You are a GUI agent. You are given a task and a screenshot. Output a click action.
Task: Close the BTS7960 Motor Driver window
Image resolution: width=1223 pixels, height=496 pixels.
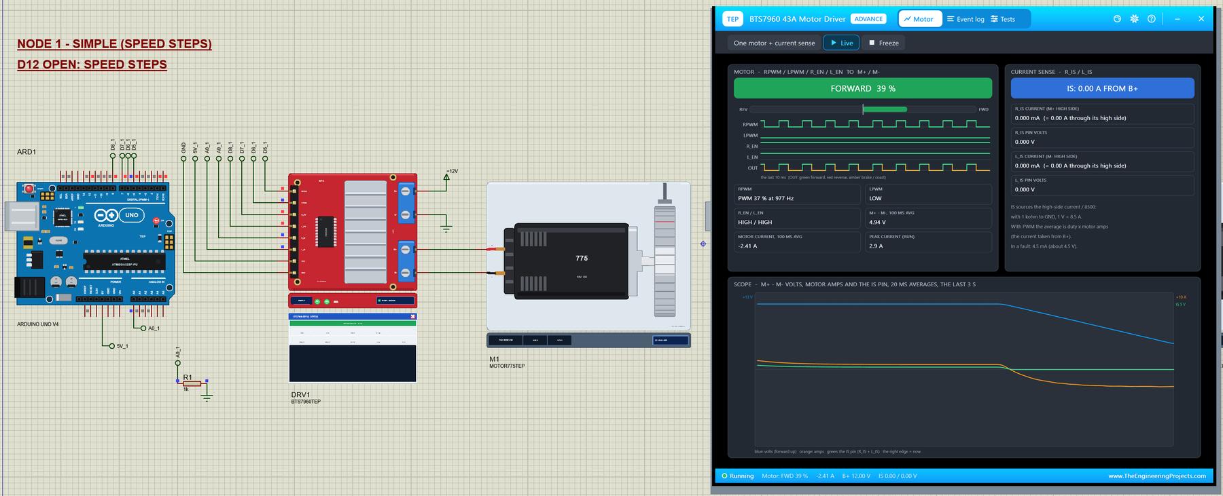point(1201,19)
